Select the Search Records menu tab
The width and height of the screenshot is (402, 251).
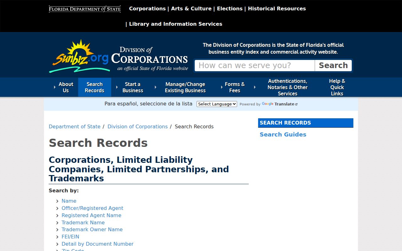pos(95,87)
